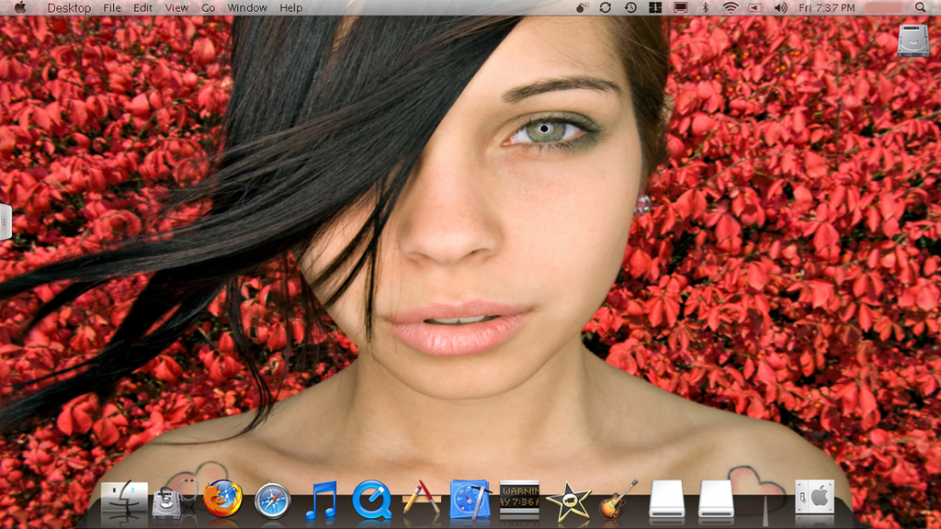Open Firefox browser in the dock
Image resolution: width=941 pixels, height=529 pixels.
pos(222,499)
